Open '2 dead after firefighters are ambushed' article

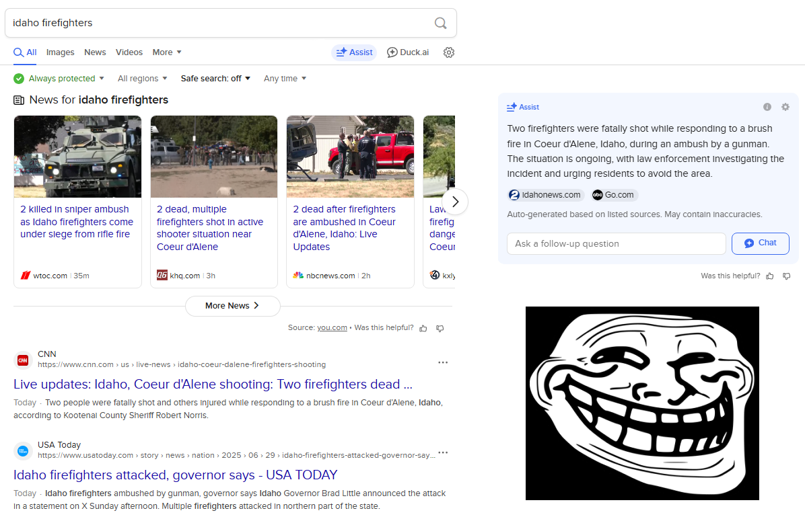pos(345,228)
